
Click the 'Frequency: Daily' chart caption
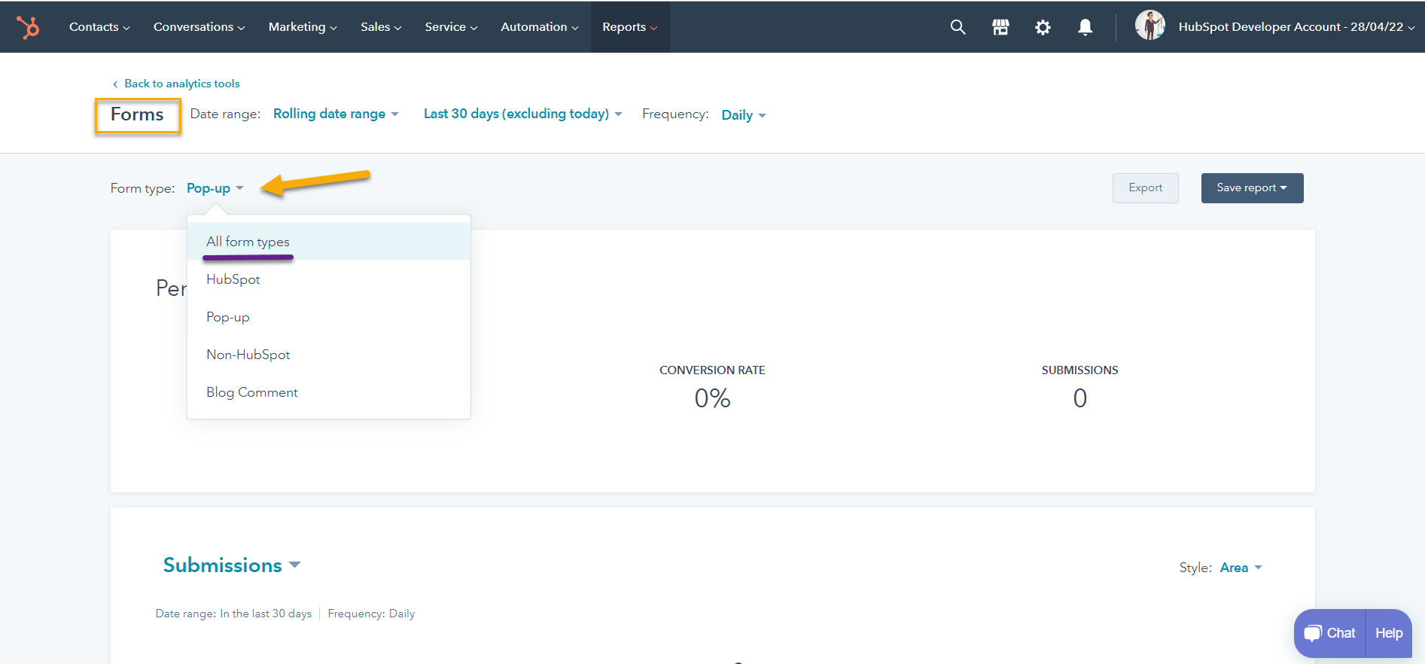(371, 614)
